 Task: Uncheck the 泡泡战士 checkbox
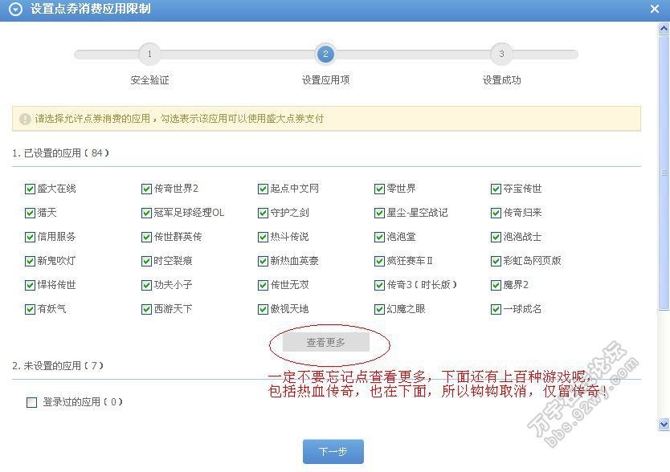click(496, 237)
